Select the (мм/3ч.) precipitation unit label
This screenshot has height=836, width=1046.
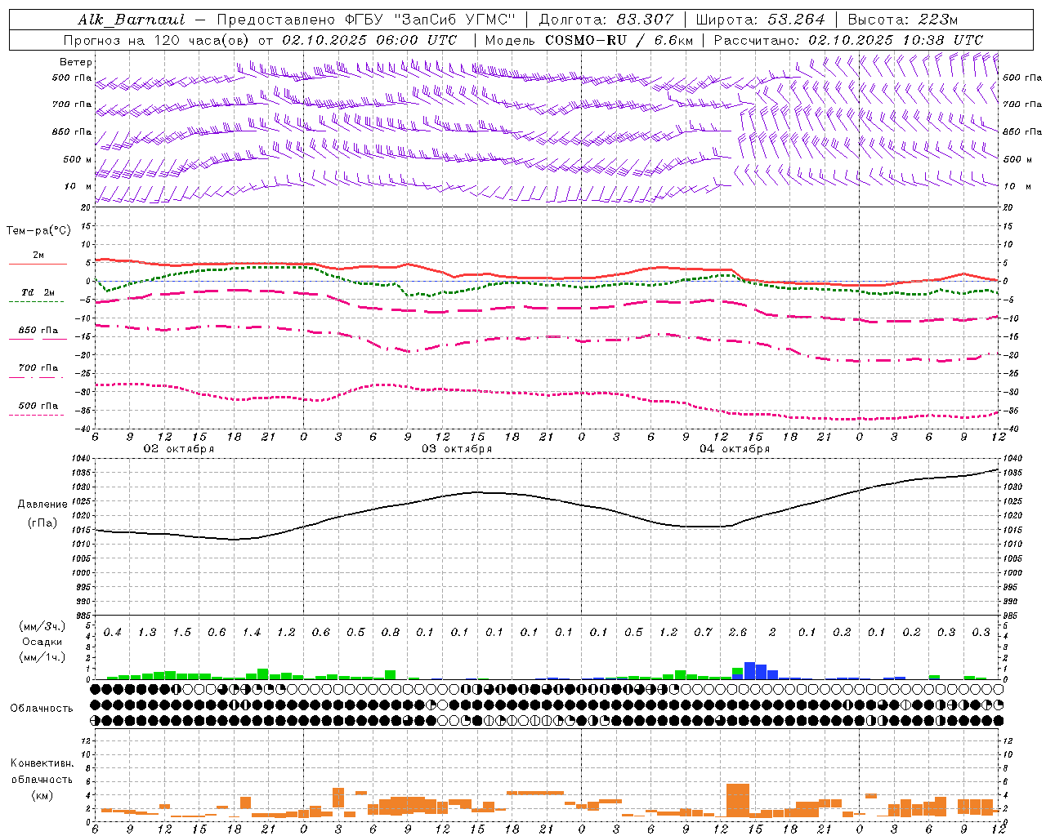click(x=42, y=626)
